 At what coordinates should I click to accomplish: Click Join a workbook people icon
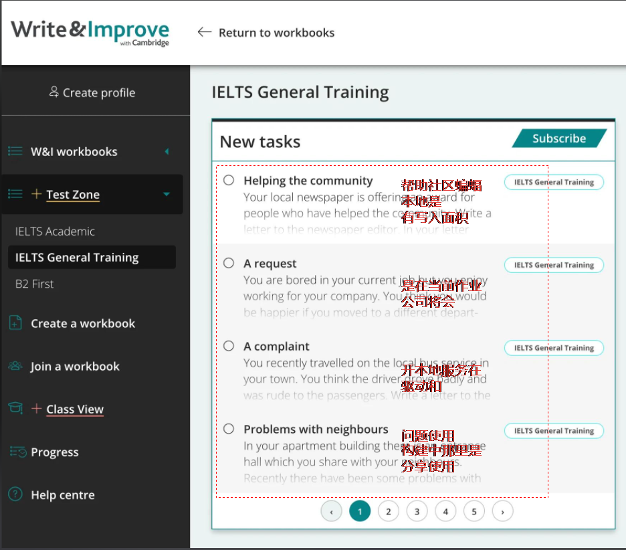[x=15, y=365]
